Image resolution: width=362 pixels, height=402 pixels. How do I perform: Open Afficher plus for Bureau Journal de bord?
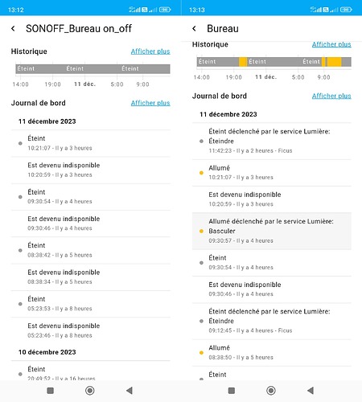click(x=331, y=96)
